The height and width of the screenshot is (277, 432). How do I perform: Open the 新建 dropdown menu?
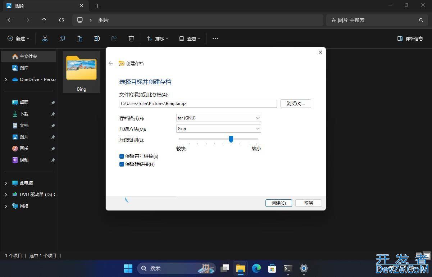[18, 38]
